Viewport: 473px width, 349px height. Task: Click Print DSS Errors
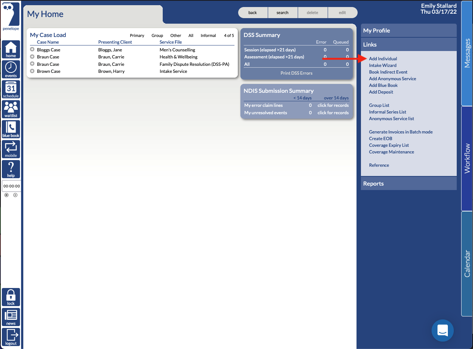click(296, 73)
